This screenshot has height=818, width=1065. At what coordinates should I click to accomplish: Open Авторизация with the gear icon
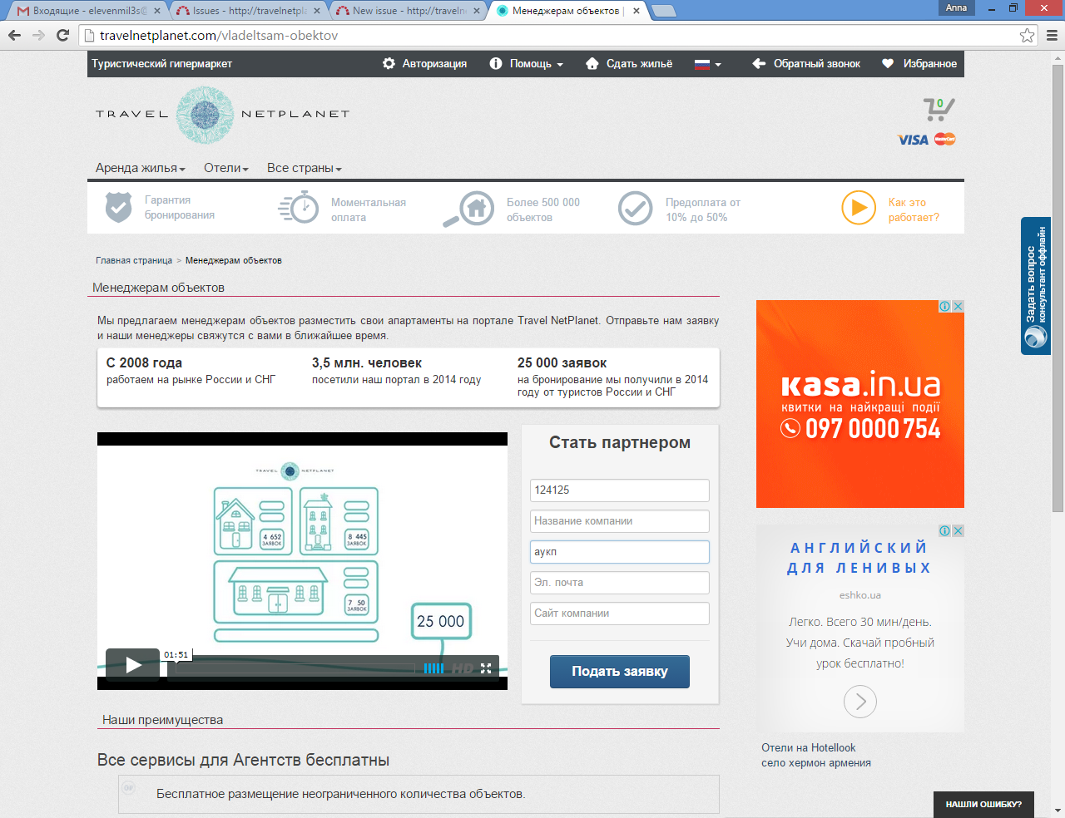coord(424,64)
